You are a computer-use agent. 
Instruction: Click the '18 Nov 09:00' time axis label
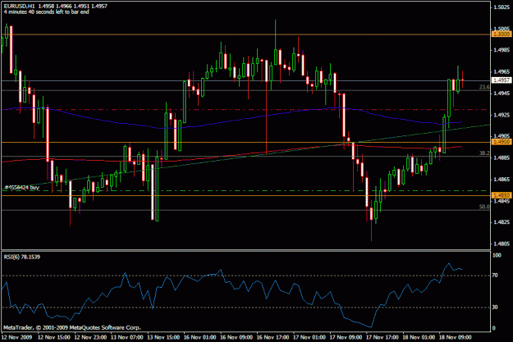(x=455, y=337)
